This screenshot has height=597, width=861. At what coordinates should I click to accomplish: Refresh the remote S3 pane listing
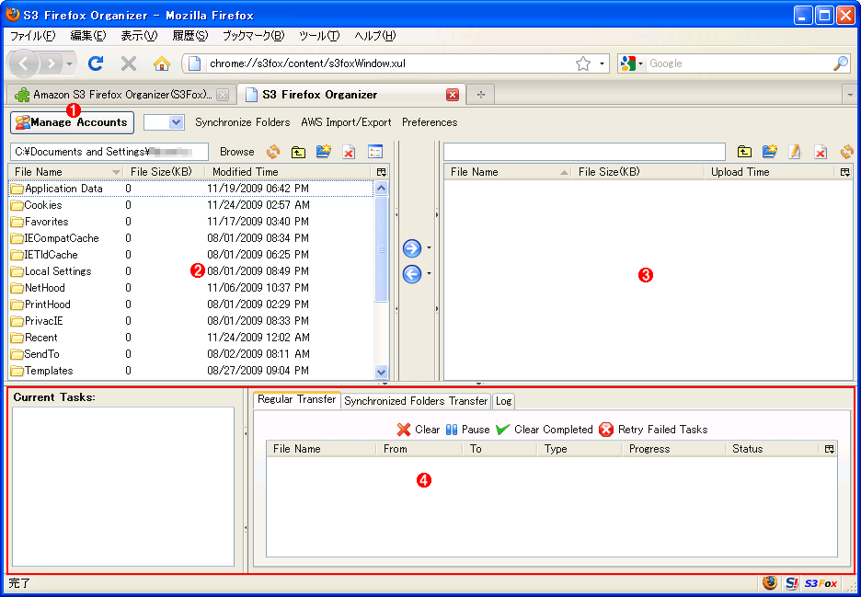pos(846,152)
